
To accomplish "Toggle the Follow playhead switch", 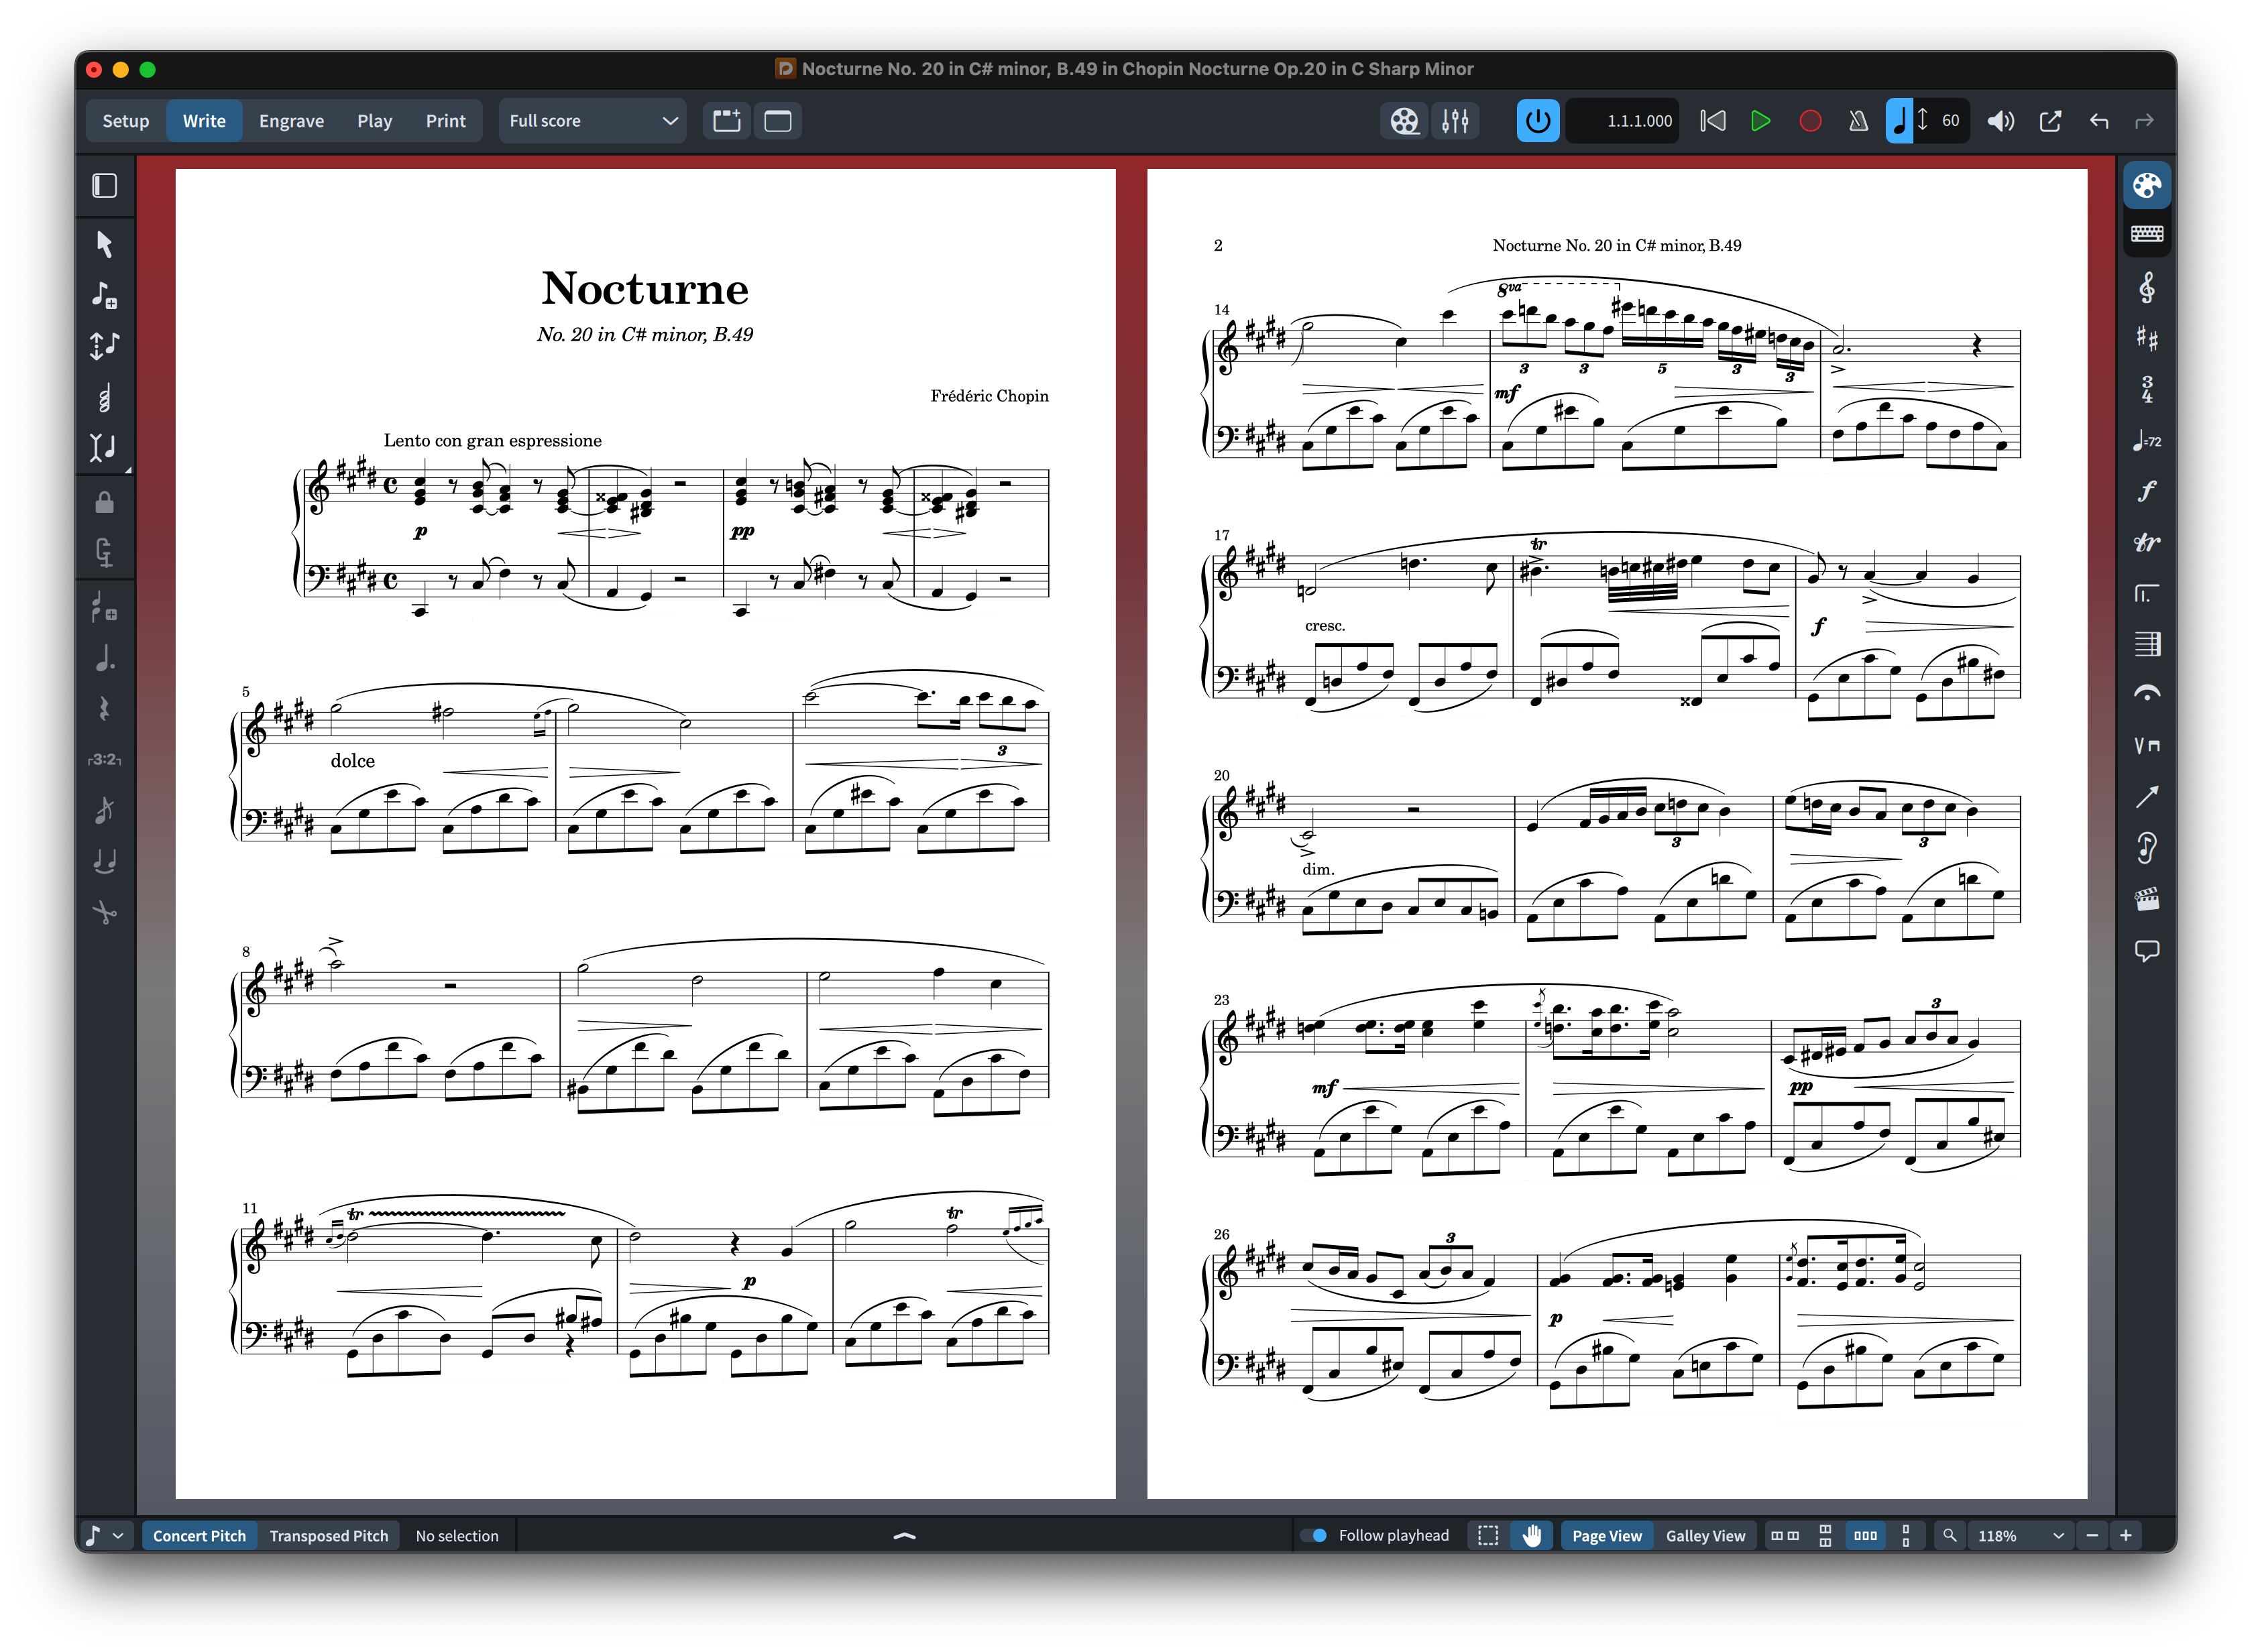I will (x=1313, y=1535).
